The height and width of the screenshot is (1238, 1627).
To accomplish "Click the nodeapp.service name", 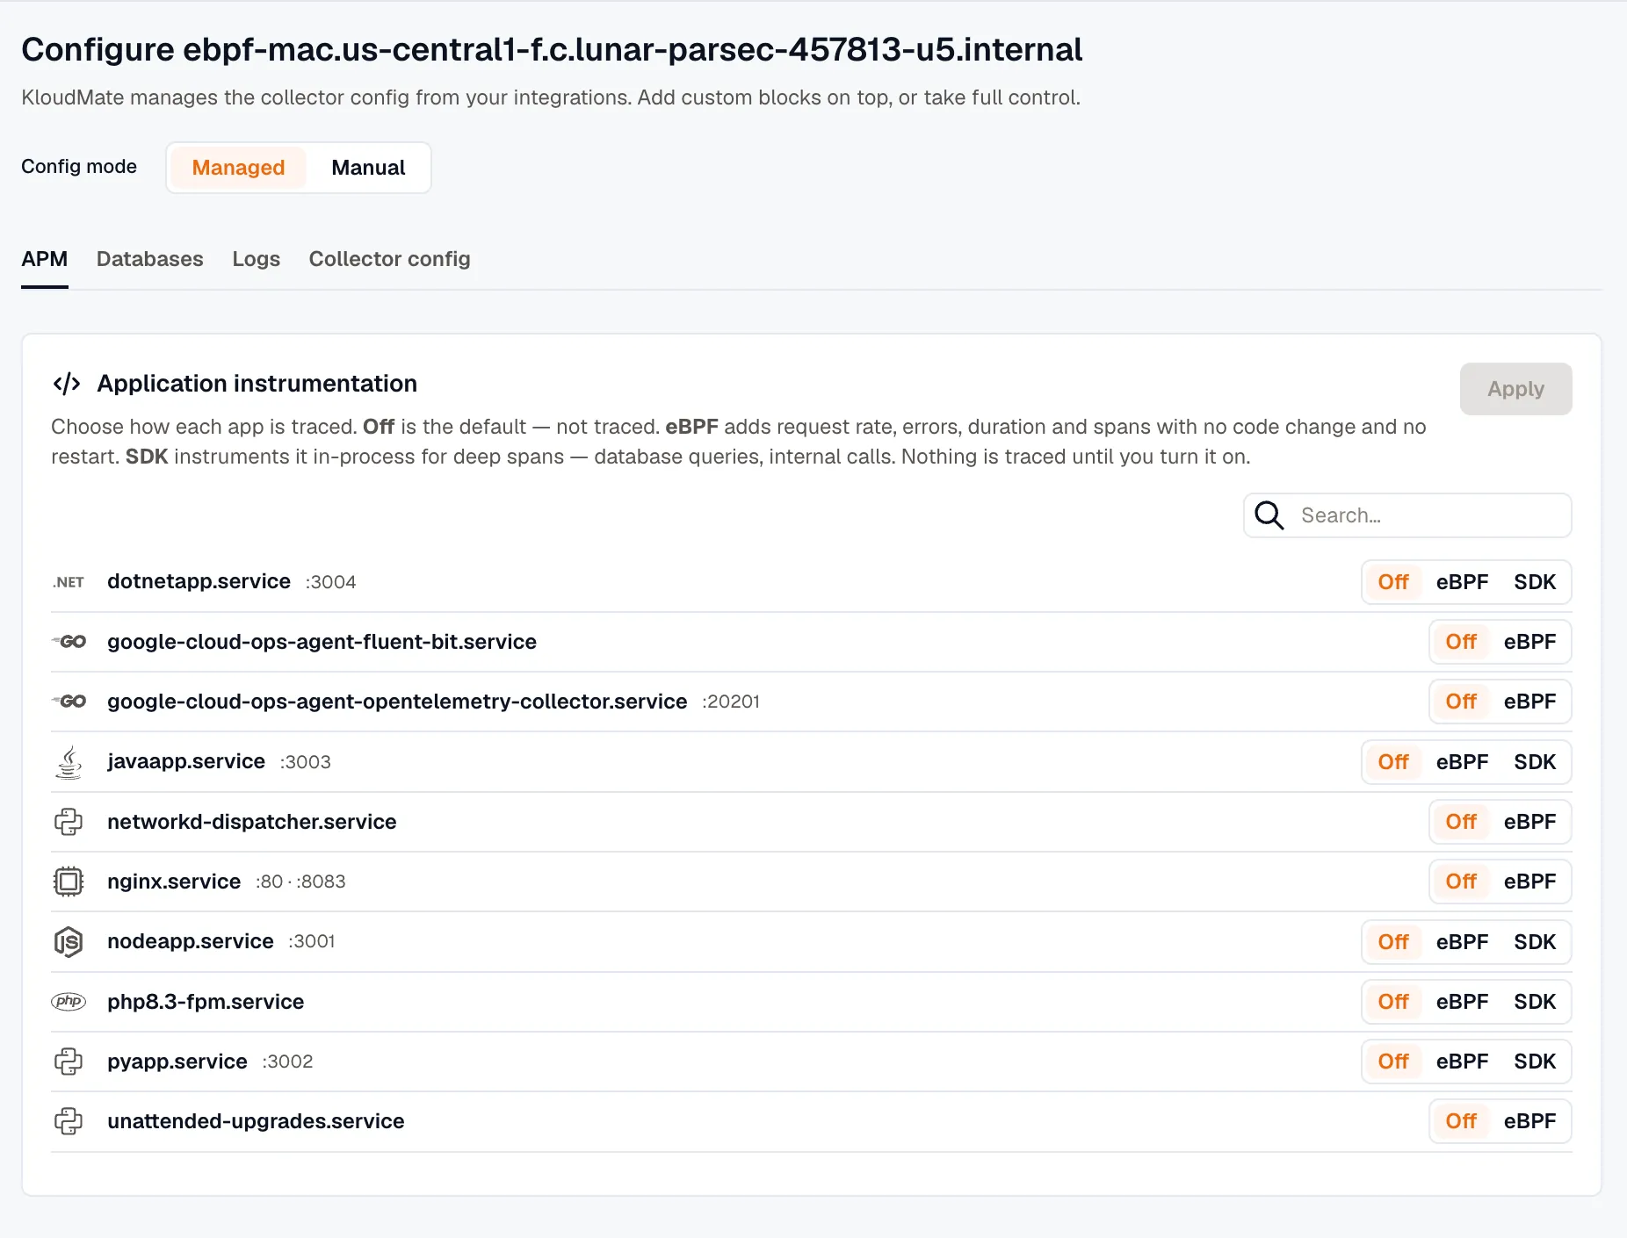I will [191, 941].
